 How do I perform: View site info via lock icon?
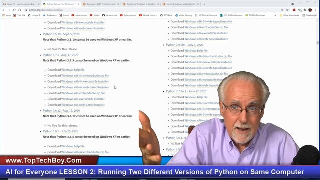coord(26,10)
